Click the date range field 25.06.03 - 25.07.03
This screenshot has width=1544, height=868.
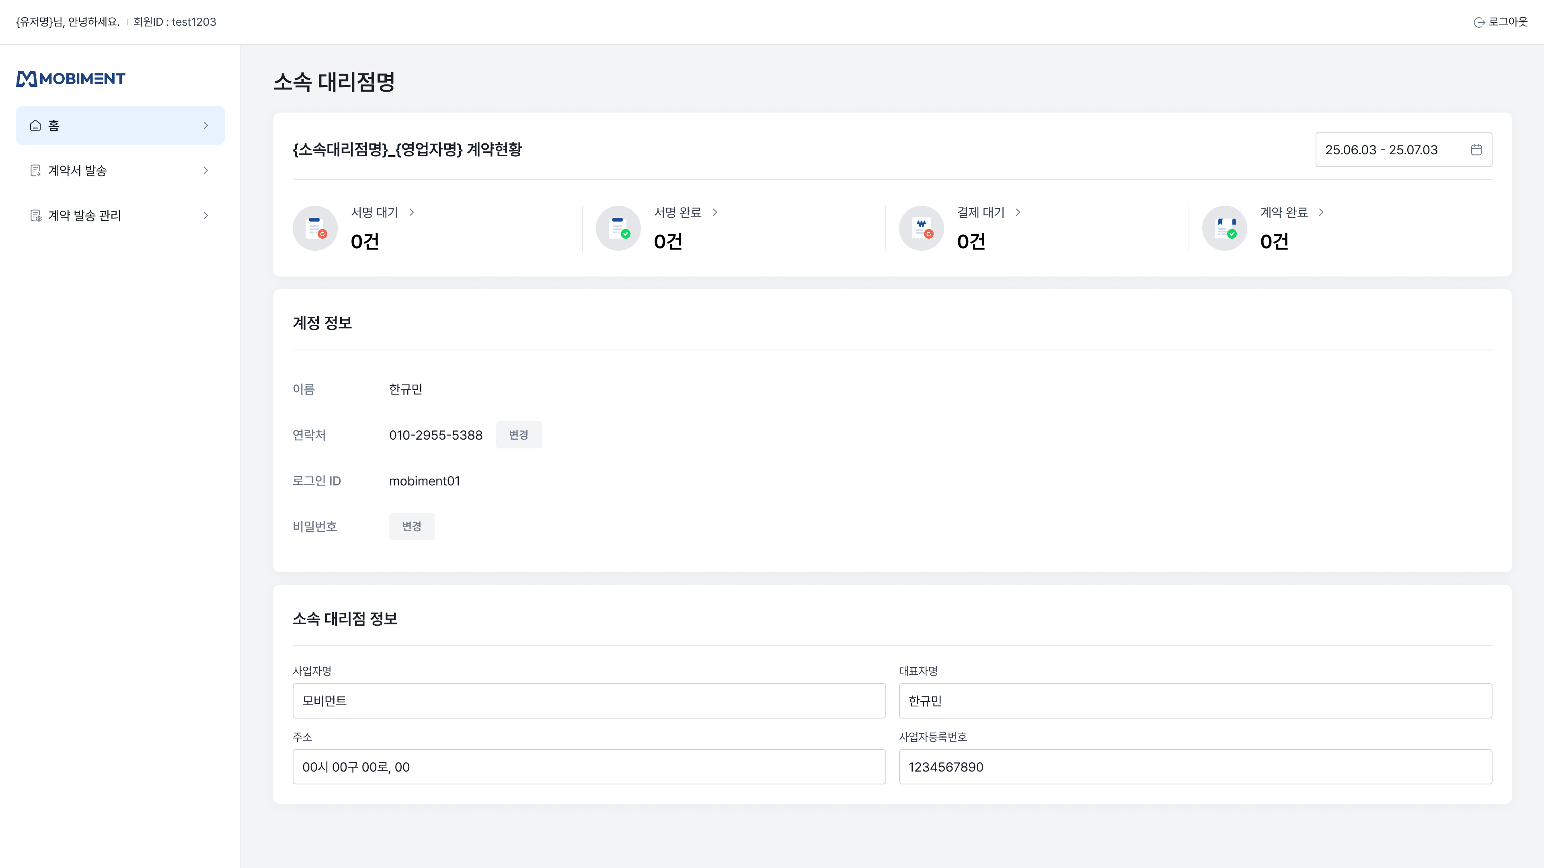coord(1404,150)
